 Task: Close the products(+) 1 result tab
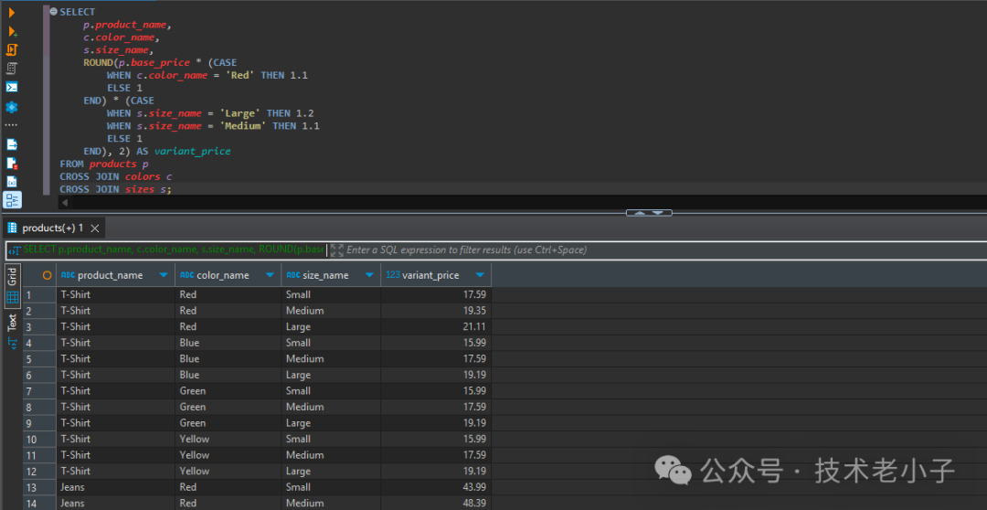click(94, 228)
